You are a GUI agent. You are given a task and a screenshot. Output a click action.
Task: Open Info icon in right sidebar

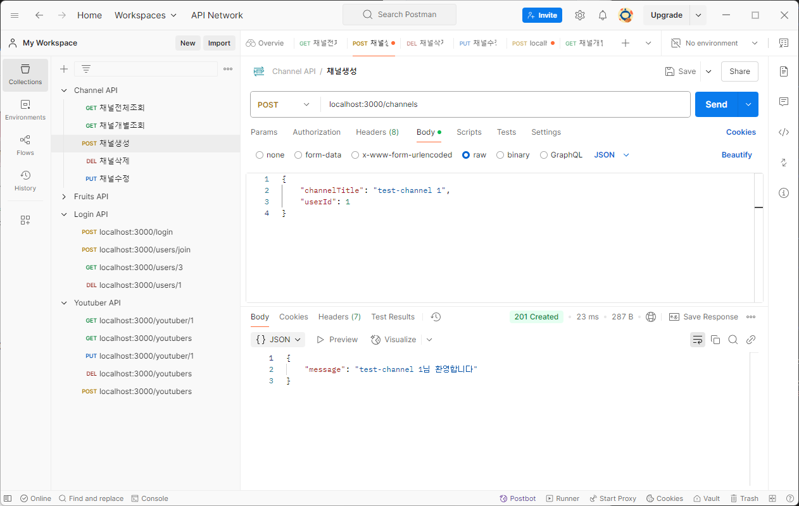[784, 193]
